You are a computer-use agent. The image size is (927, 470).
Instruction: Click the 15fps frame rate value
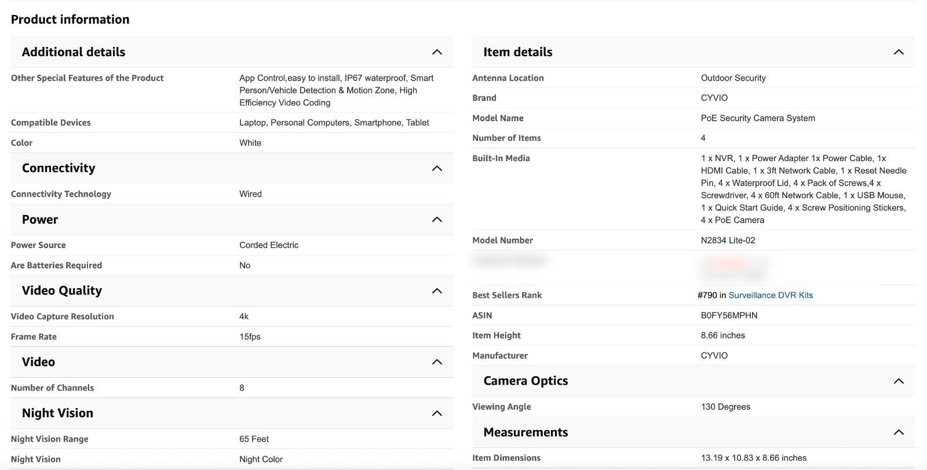pos(250,337)
